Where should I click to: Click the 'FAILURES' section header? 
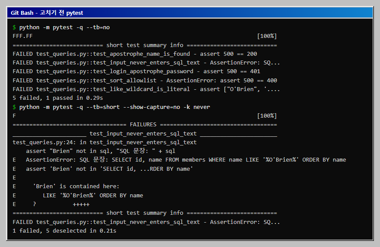[145, 125]
